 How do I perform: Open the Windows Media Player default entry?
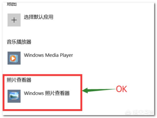point(40,58)
